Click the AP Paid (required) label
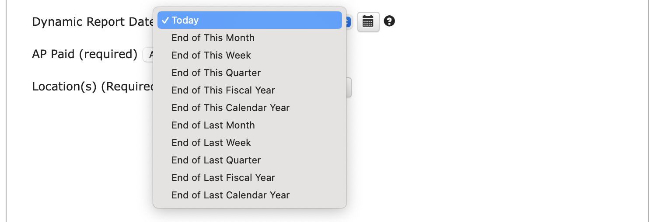657x222 pixels. pos(85,54)
